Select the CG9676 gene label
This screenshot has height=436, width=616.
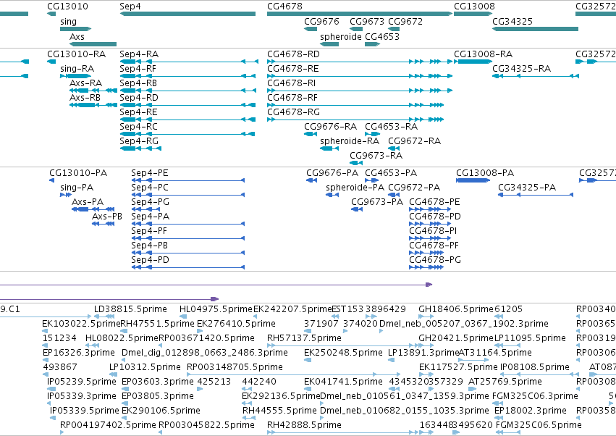click(x=321, y=21)
